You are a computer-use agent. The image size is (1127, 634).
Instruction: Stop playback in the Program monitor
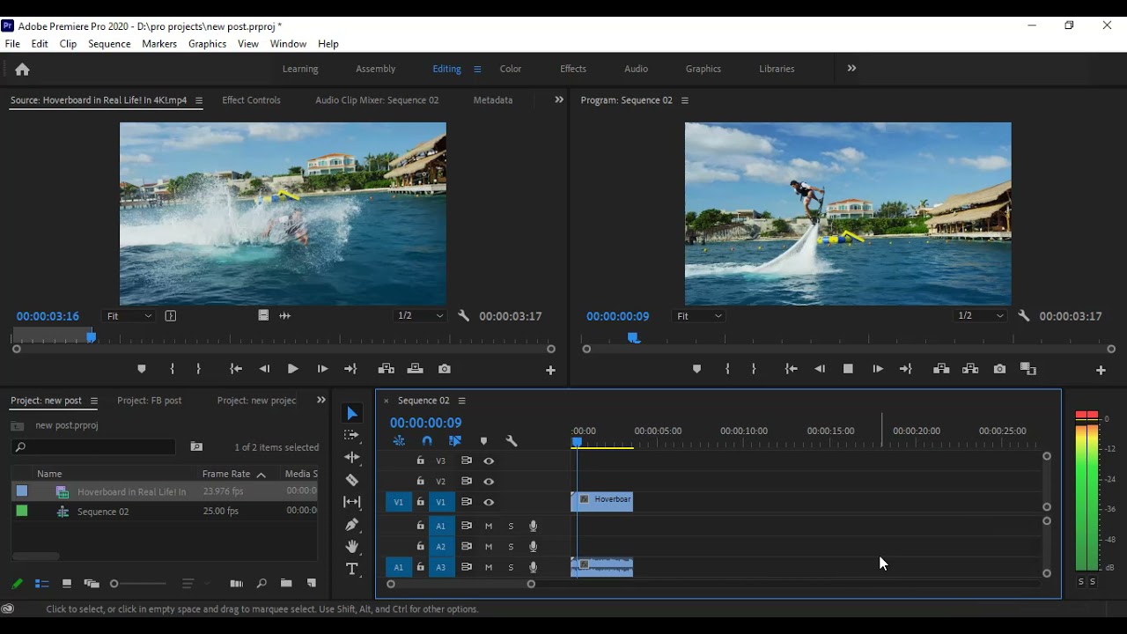(x=848, y=369)
